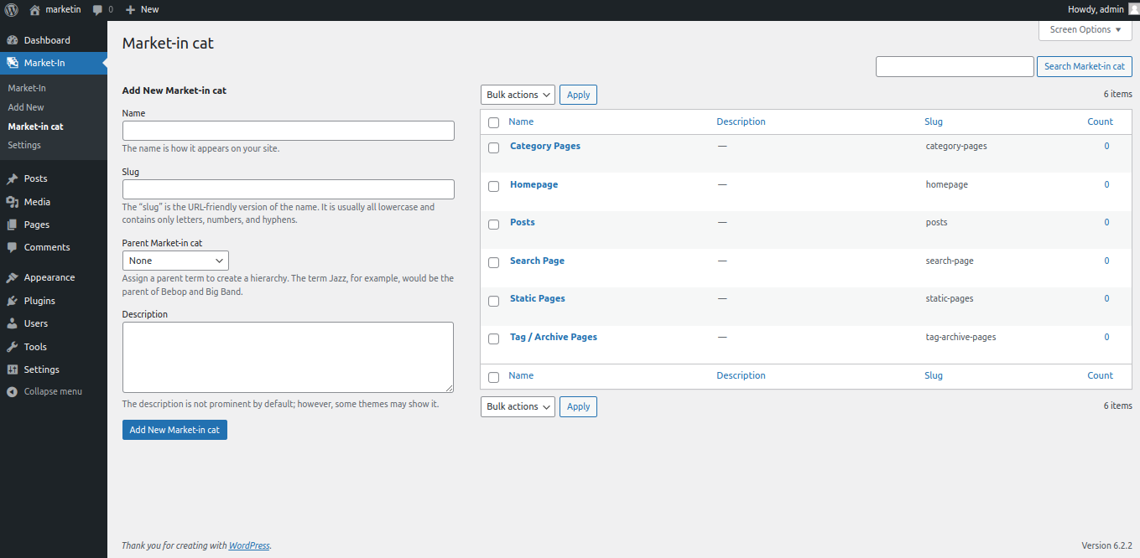Click the Appearance paintbrush icon

[x=13, y=277]
